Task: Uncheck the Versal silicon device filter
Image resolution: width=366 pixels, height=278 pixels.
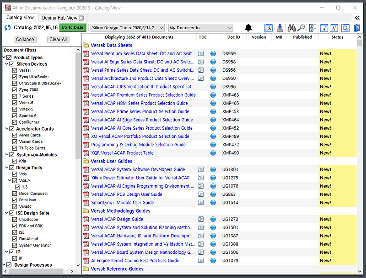Action: [15, 70]
